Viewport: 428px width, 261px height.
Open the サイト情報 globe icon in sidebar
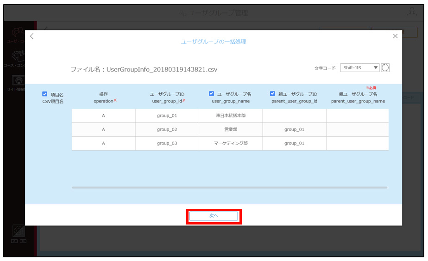coord(18,80)
